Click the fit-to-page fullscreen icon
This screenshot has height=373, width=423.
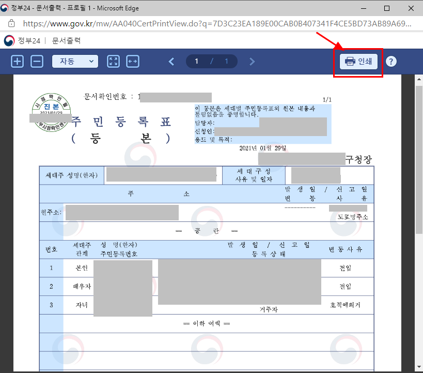point(113,62)
